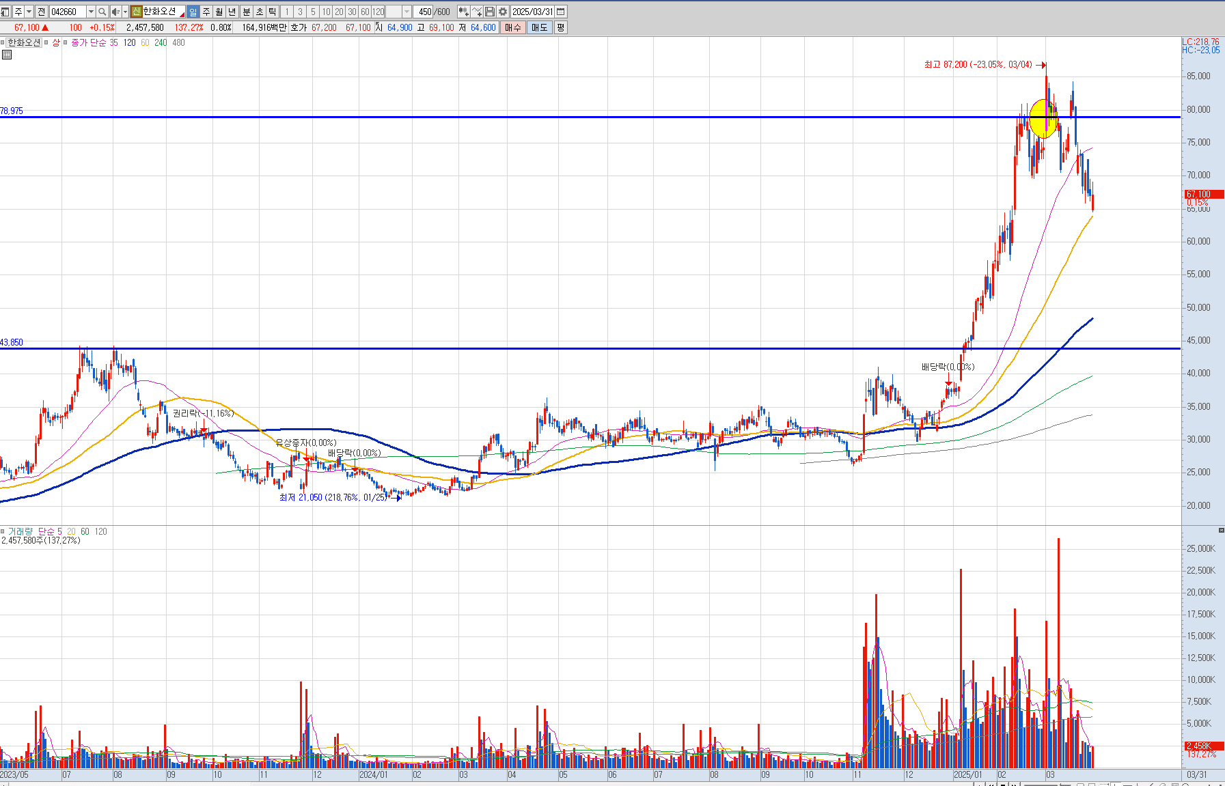The height and width of the screenshot is (786, 1225).
Task: Click the 최고 87,200 high price annotation
Action: click(978, 65)
